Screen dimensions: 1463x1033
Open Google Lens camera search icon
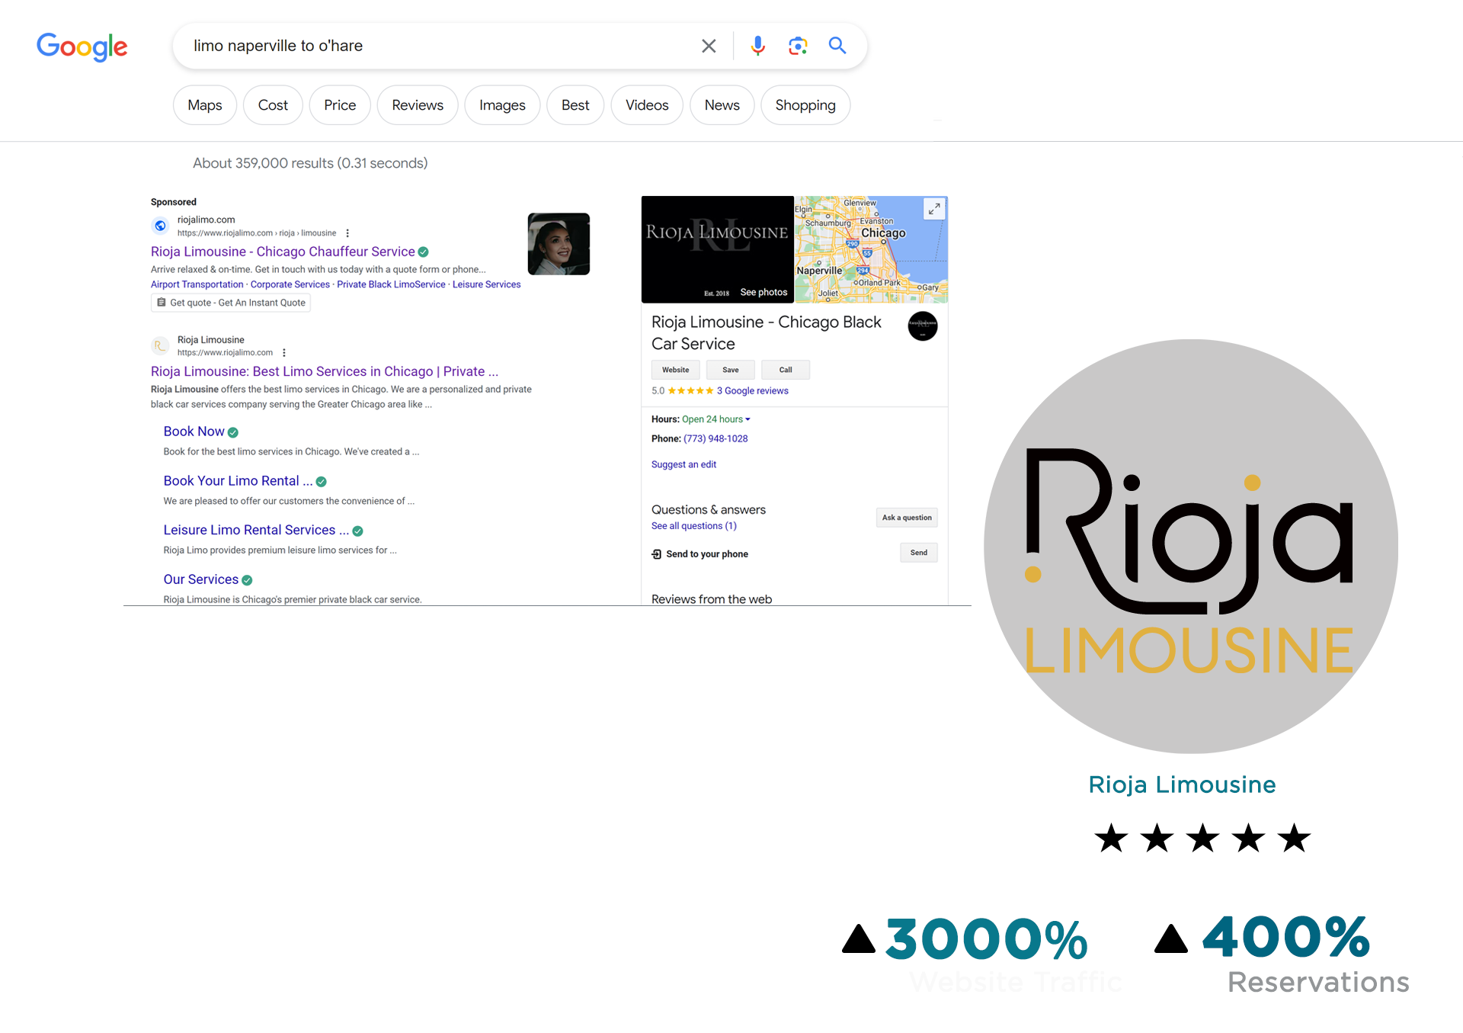tap(798, 46)
